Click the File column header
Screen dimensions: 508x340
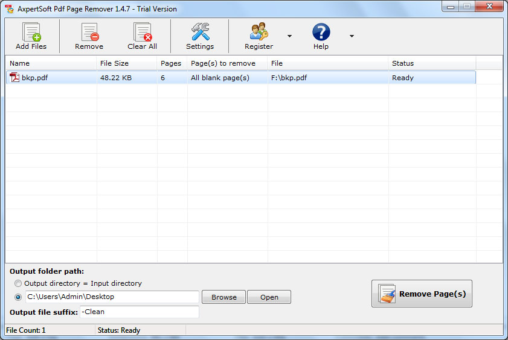tap(328, 63)
